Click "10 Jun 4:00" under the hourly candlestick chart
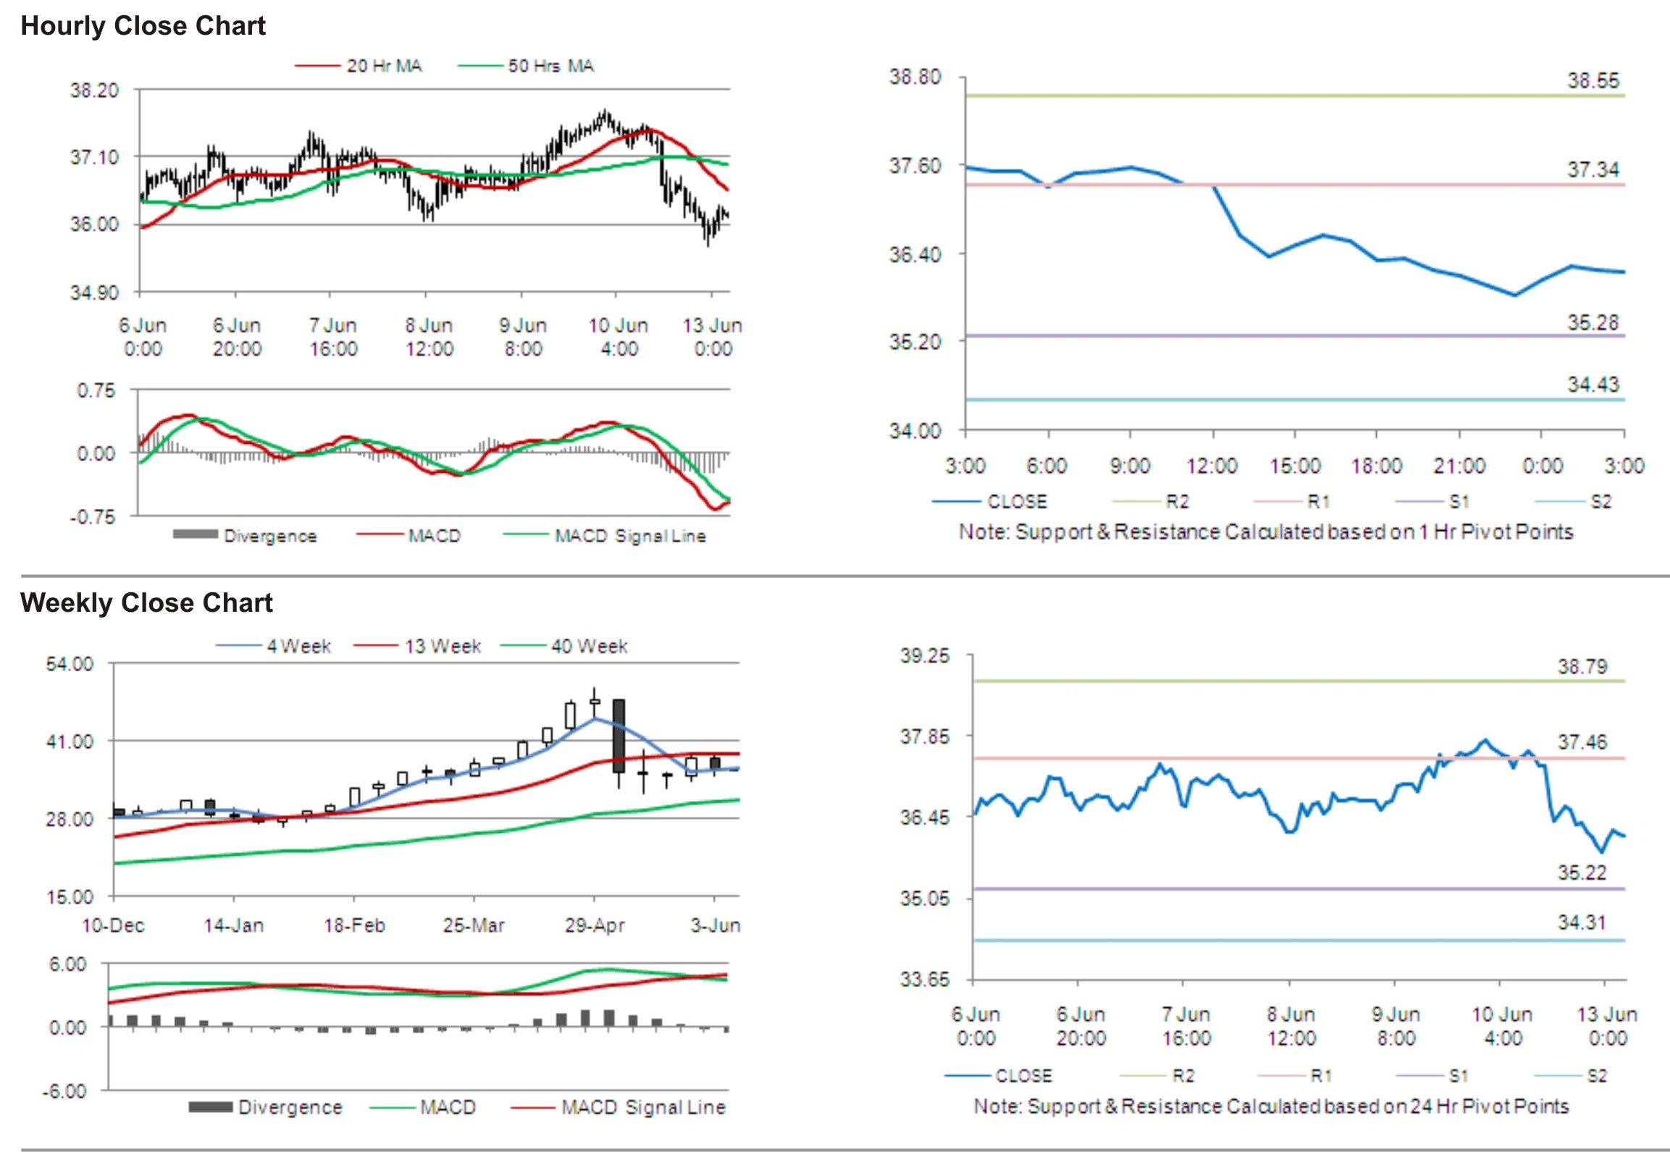The image size is (1670, 1152). (618, 337)
